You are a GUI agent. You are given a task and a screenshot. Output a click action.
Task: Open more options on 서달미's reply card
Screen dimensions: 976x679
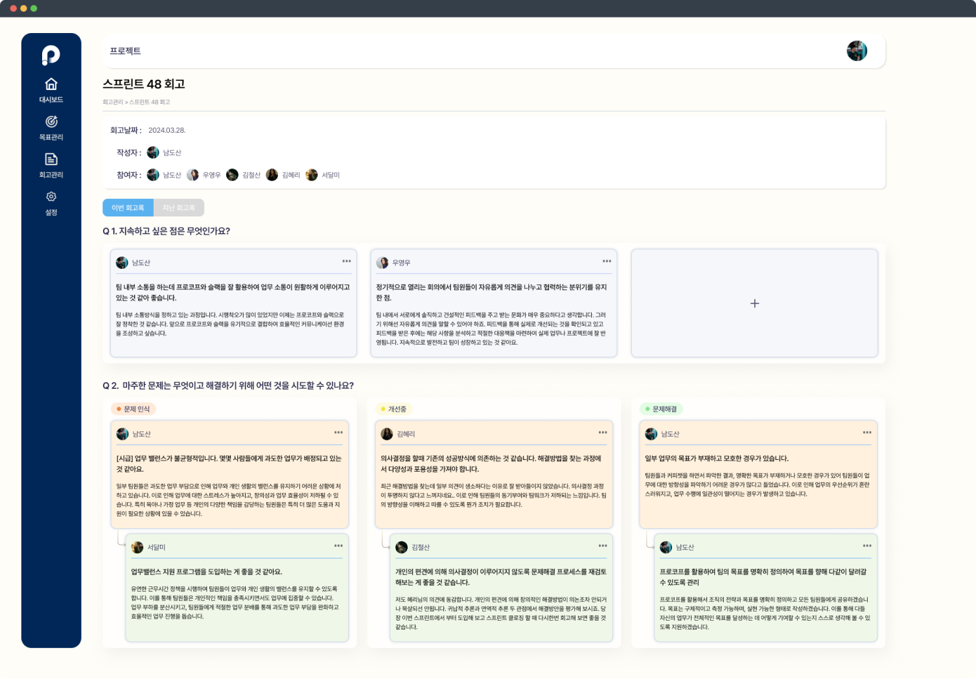[338, 546]
